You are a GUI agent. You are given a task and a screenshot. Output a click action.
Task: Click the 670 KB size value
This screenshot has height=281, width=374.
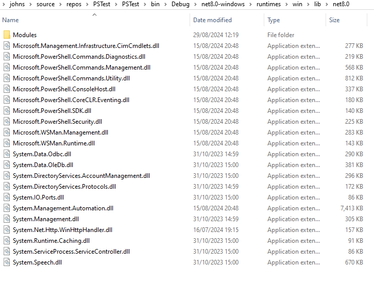point(354,262)
